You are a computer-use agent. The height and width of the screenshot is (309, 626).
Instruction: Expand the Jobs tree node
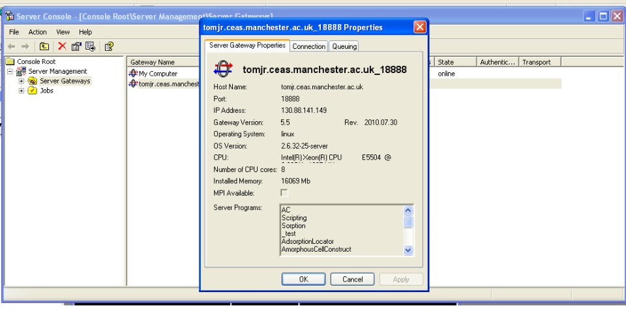[x=22, y=91]
